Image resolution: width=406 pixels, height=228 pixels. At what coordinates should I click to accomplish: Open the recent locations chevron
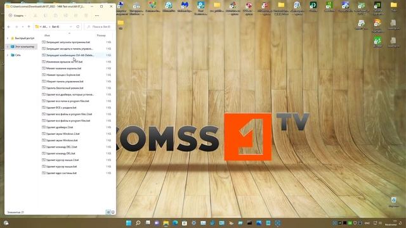point(23,27)
